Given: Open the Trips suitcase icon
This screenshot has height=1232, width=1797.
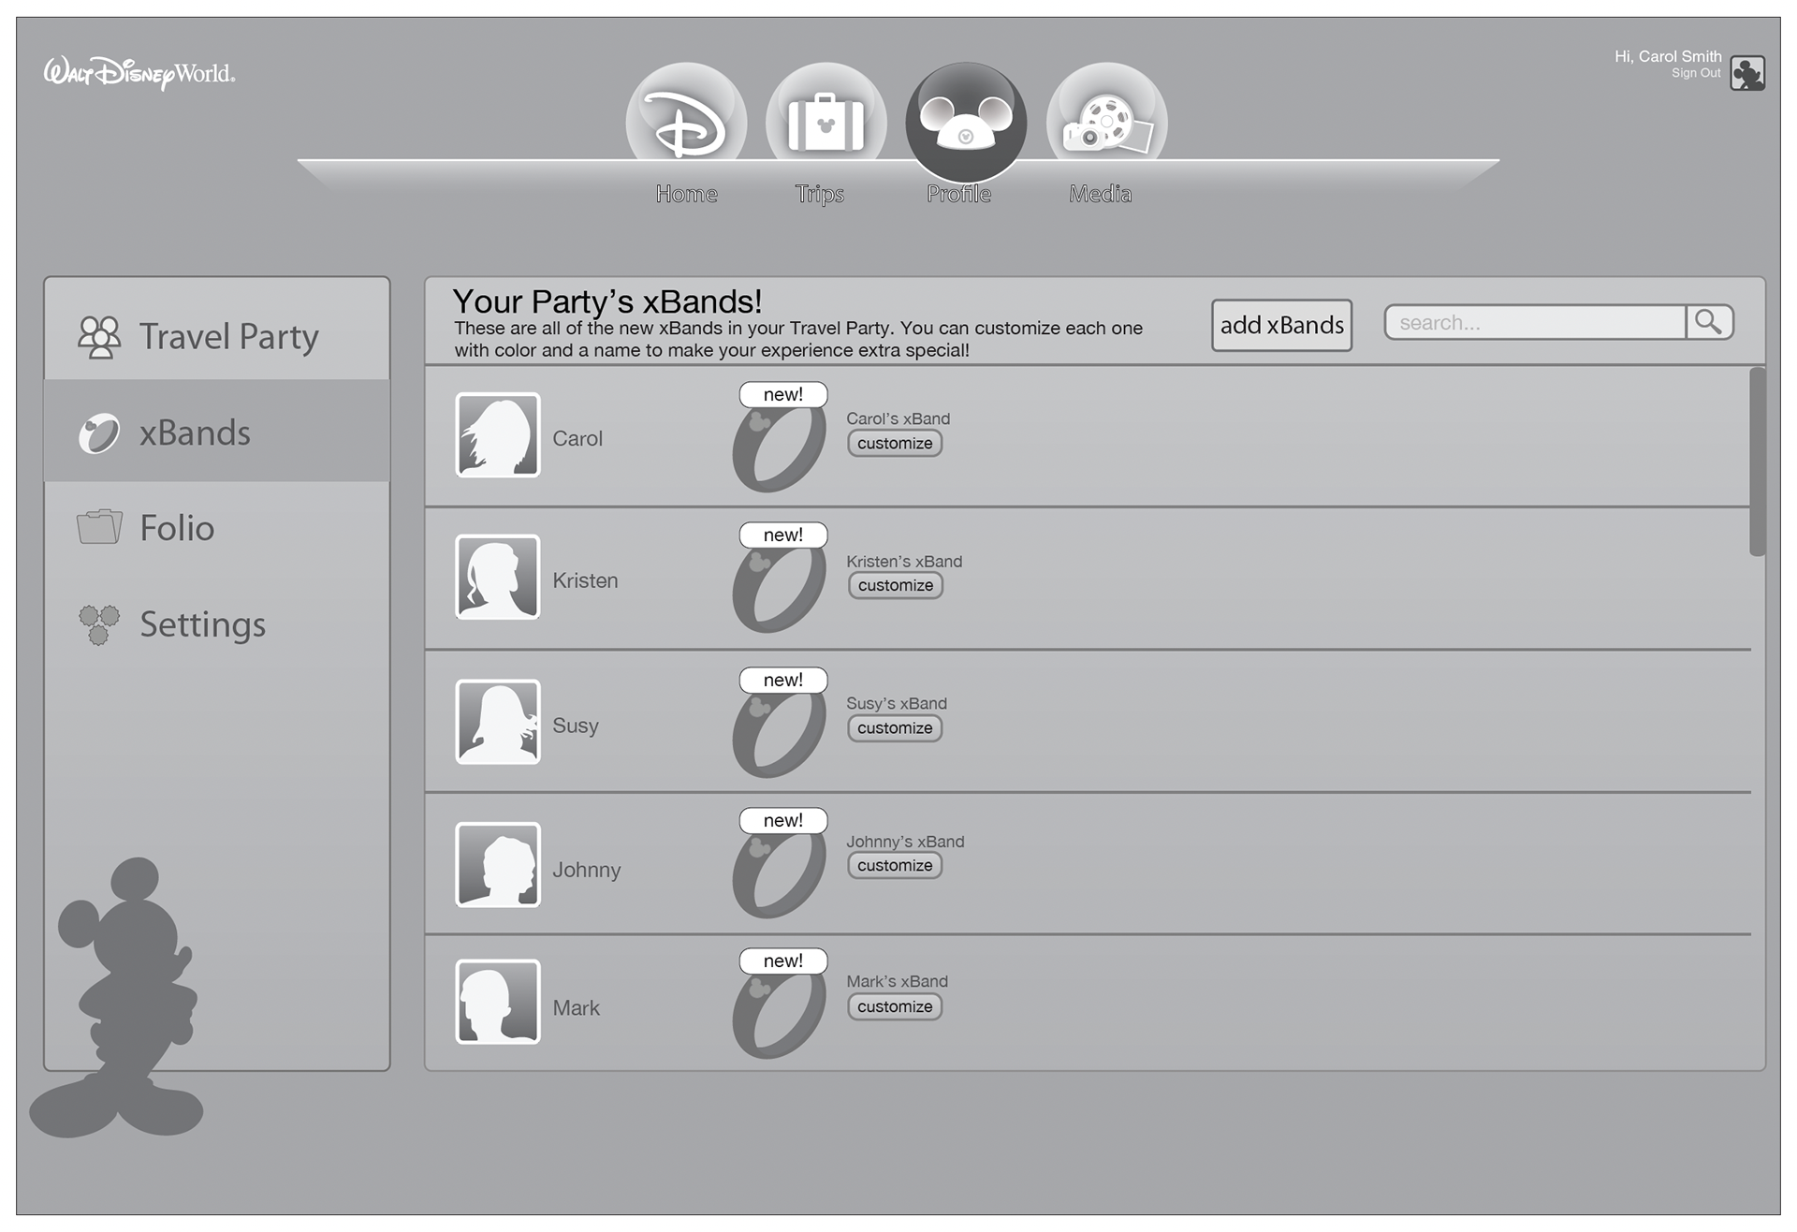Looking at the screenshot, I should pyautogui.click(x=825, y=122).
